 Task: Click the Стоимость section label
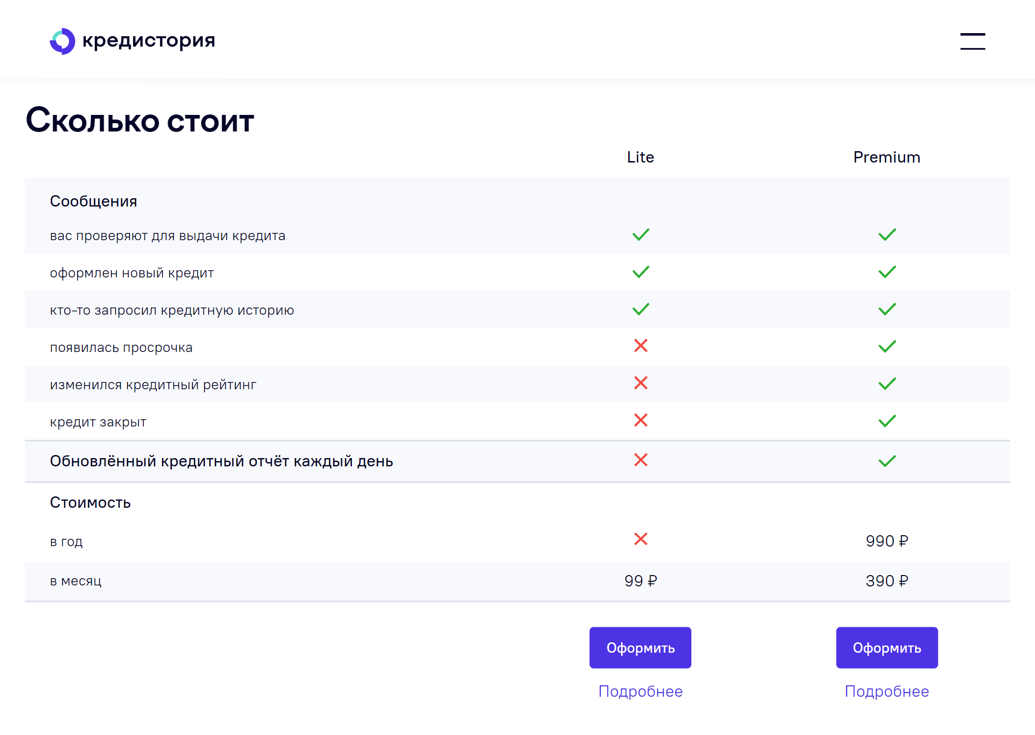coord(90,503)
